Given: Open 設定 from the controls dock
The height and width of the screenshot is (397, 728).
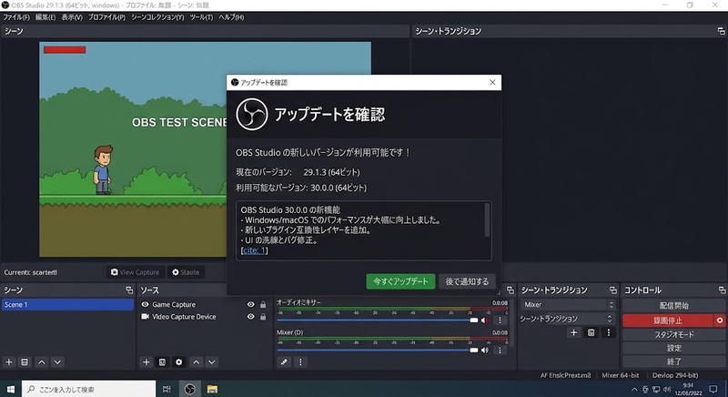Looking at the screenshot, I should click(x=673, y=348).
